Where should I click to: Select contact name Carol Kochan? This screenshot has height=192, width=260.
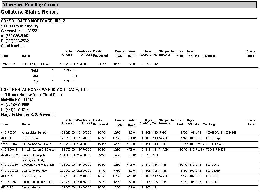12,46
